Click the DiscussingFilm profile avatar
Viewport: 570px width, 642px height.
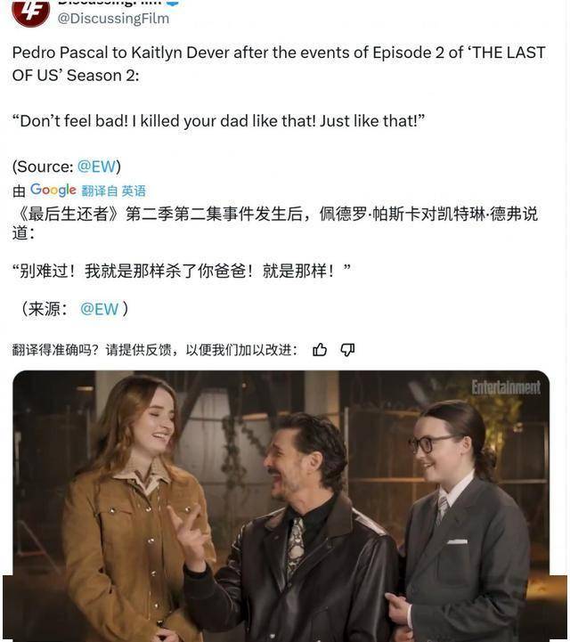pos(31,12)
